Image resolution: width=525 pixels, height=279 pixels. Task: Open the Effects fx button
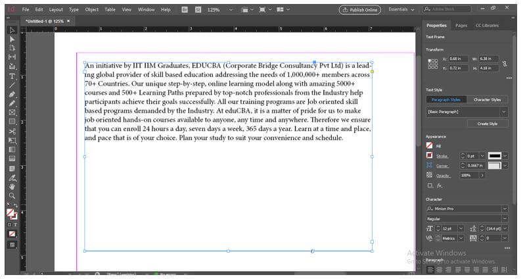pos(440,186)
